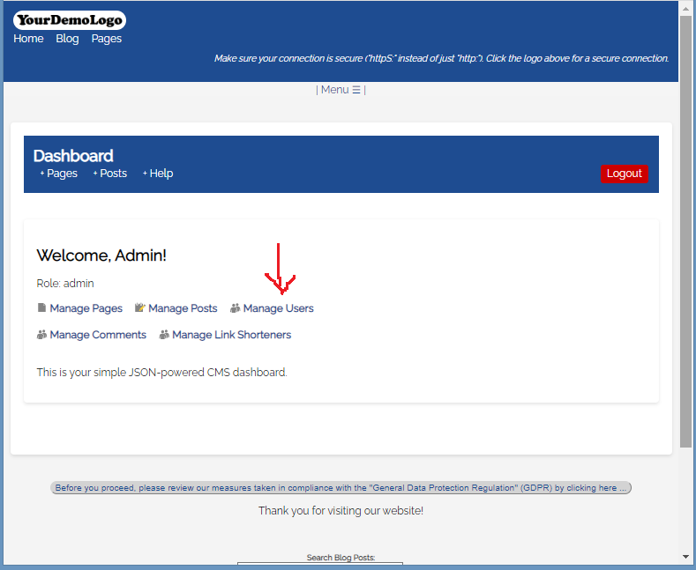Open the Manage Comments link
Viewport: 696px width, 570px height.
pyautogui.click(x=98, y=335)
